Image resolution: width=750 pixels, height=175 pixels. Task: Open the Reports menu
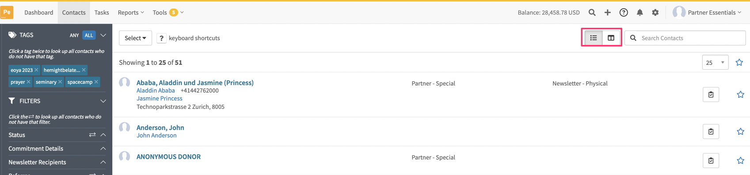[x=131, y=12]
